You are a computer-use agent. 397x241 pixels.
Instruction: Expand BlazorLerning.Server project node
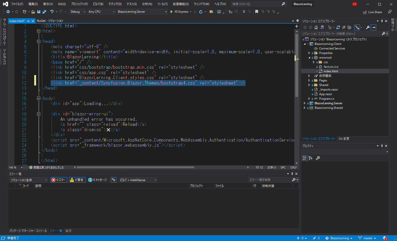[x=304, y=103]
